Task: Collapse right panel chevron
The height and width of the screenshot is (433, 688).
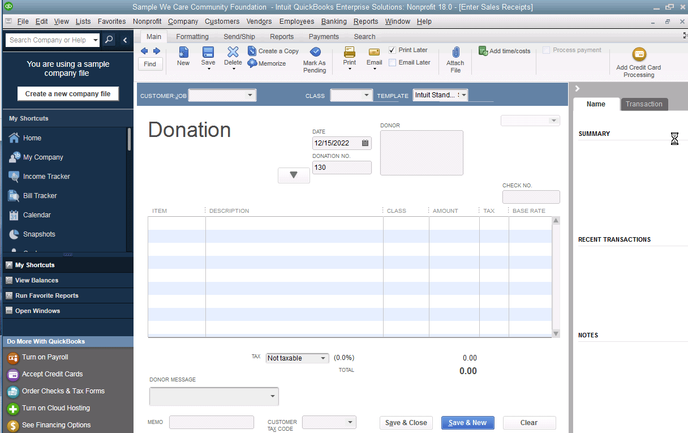Action: pos(578,88)
